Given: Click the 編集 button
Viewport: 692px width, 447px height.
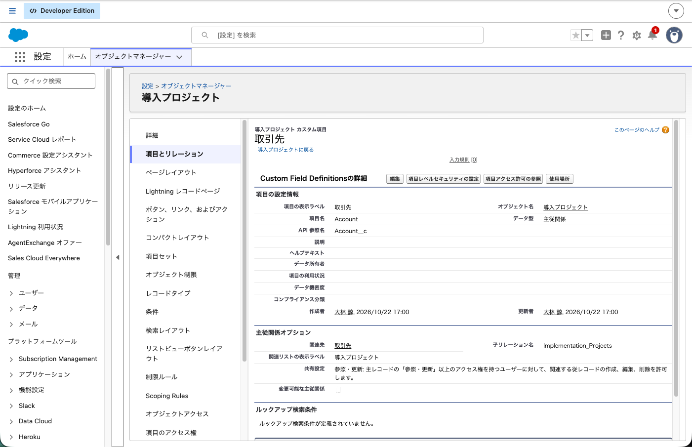Looking at the screenshot, I should [395, 179].
